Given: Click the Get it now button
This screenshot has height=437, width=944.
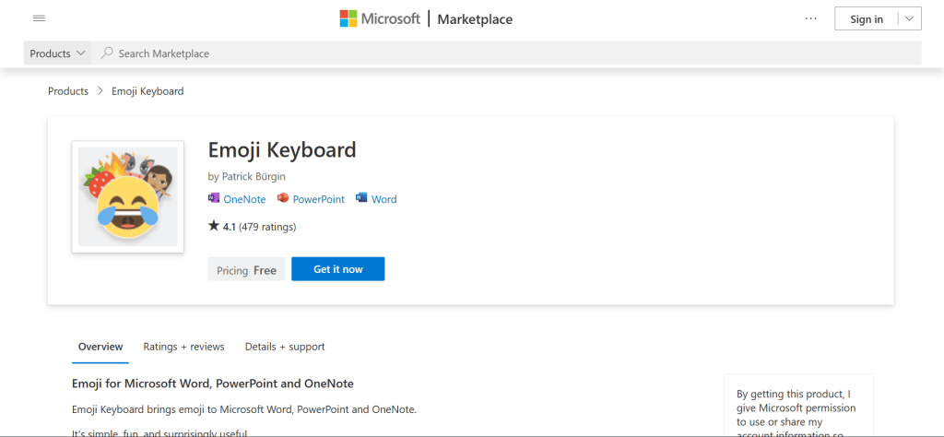Looking at the screenshot, I should (337, 269).
